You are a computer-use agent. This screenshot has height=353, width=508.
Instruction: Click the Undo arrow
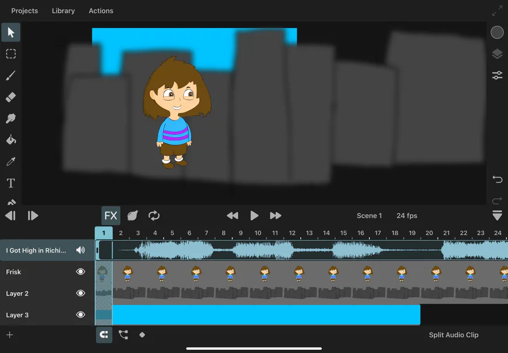(497, 179)
